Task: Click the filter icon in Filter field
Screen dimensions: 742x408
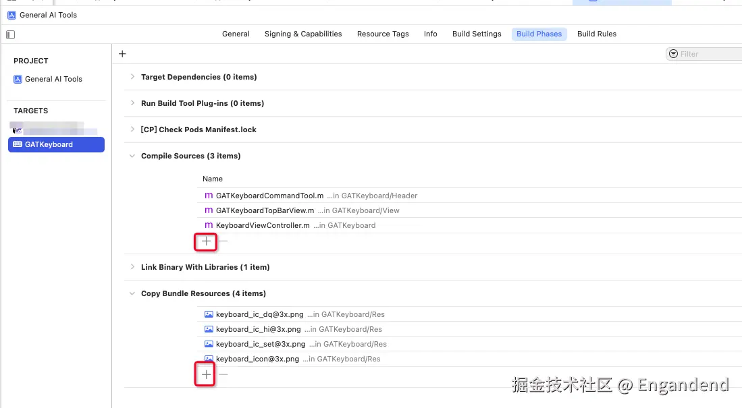Action: click(673, 54)
